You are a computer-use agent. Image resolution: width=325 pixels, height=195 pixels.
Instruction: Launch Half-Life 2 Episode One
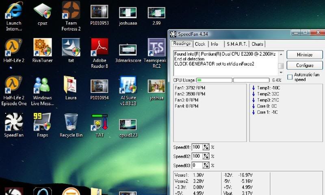coord(14,91)
